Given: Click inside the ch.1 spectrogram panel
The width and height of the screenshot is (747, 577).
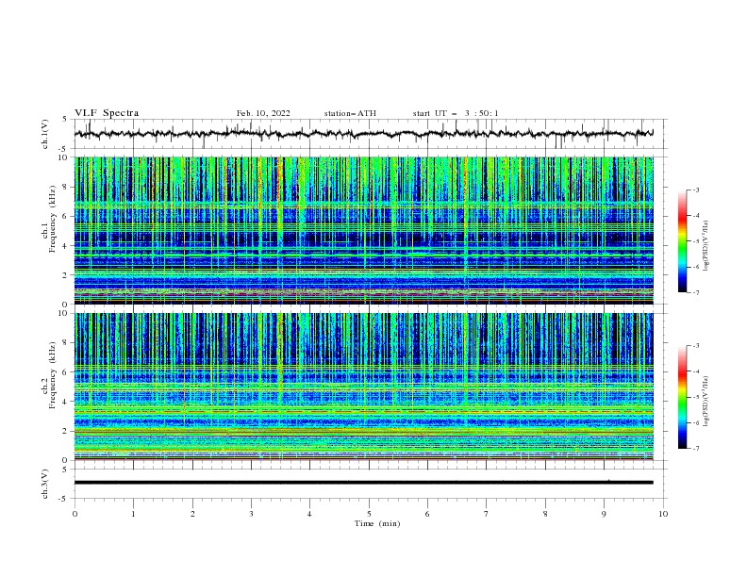Looking at the screenshot, I should coord(363,230).
